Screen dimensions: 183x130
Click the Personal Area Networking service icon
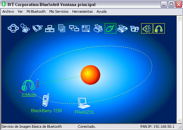click(13, 28)
